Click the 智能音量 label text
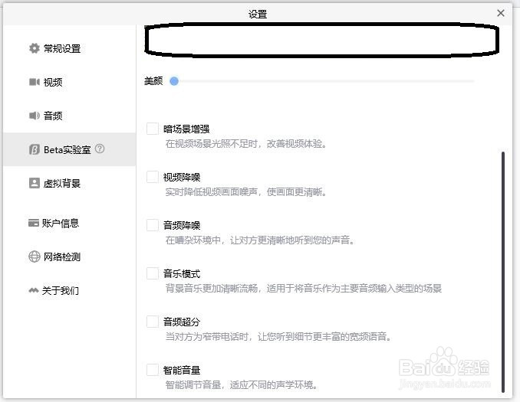The image size is (520, 402). click(x=182, y=370)
